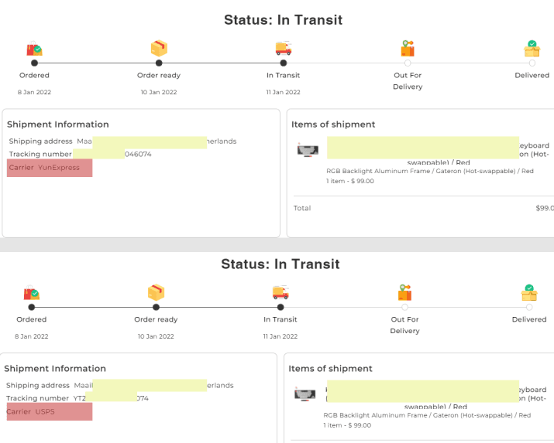The height and width of the screenshot is (443, 554).
Task: Click the In Transit truck icon in bottom tracker
Action: click(x=280, y=293)
